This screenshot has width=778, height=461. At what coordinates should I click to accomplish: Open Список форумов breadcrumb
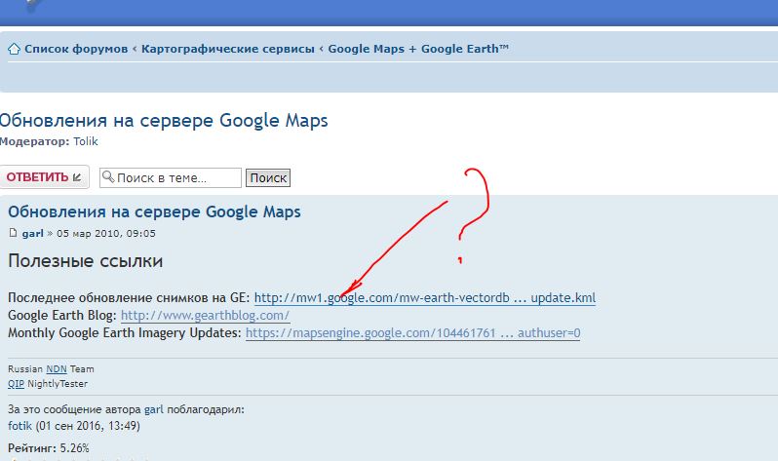click(75, 49)
